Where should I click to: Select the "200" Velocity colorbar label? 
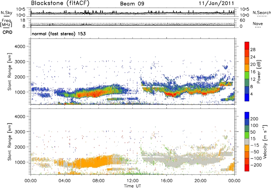pos(254,119)
